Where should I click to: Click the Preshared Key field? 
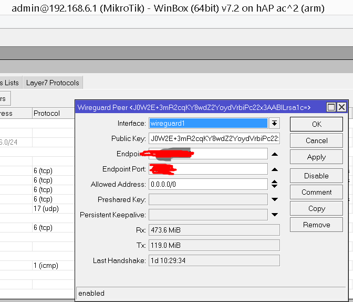click(x=208, y=199)
